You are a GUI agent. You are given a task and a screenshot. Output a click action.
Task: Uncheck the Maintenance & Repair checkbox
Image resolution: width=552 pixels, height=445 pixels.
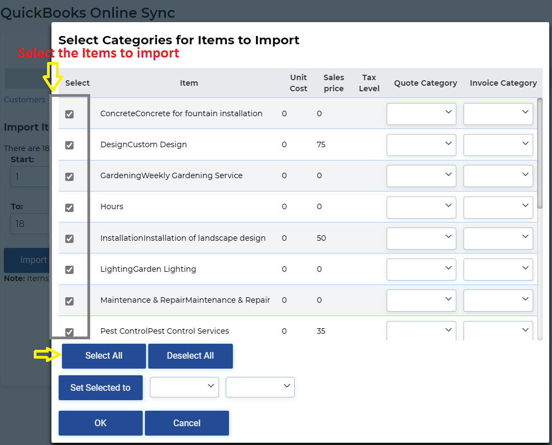pyautogui.click(x=69, y=301)
